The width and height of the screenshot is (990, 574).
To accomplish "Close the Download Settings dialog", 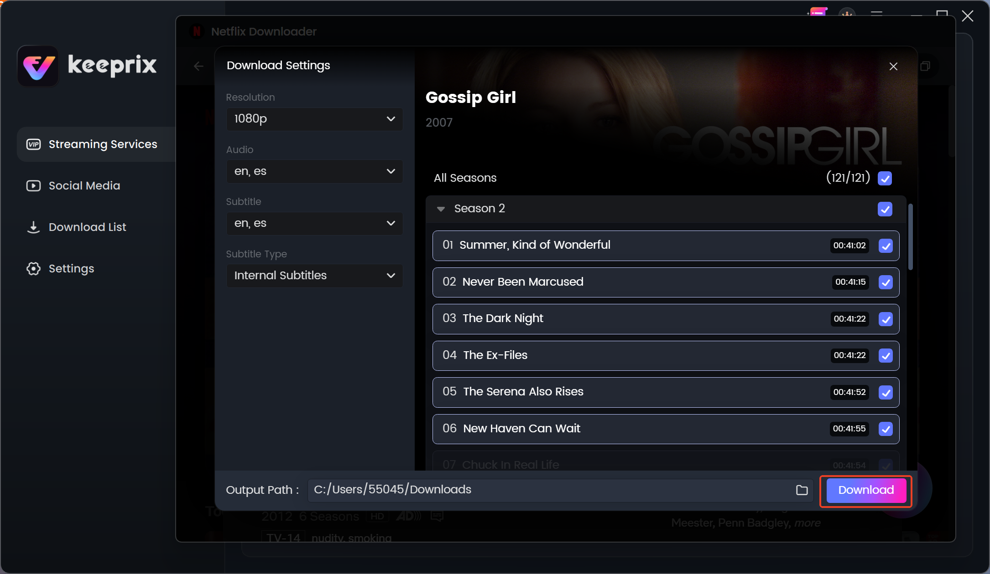I will point(893,67).
